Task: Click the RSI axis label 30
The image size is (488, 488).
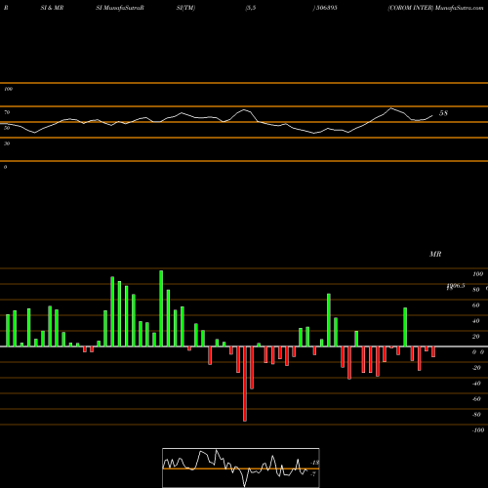Action: click(x=7, y=143)
